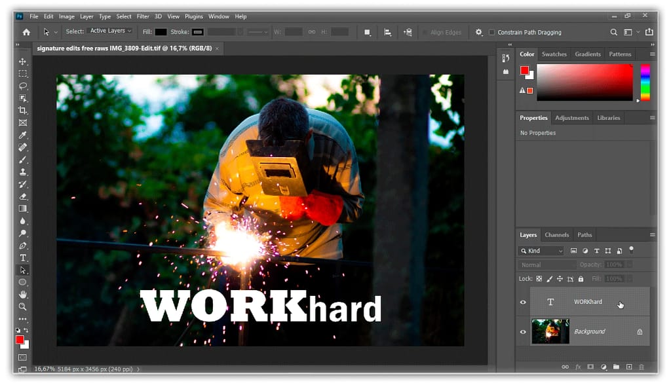Select the Ellipse shape tool
The height and width of the screenshot is (385, 671).
[23, 282]
